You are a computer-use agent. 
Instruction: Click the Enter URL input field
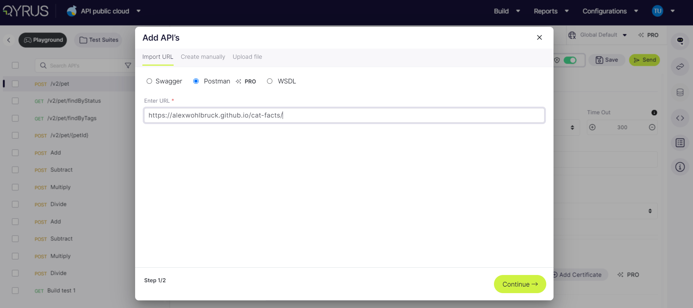(x=344, y=115)
